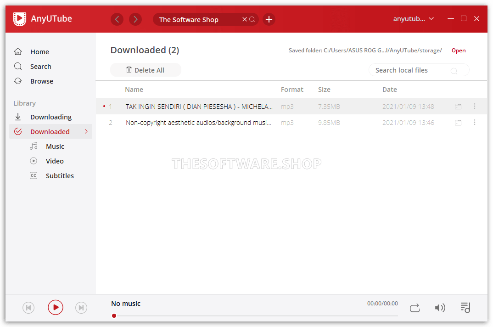Open the Video library section
493x327 pixels.
point(55,161)
